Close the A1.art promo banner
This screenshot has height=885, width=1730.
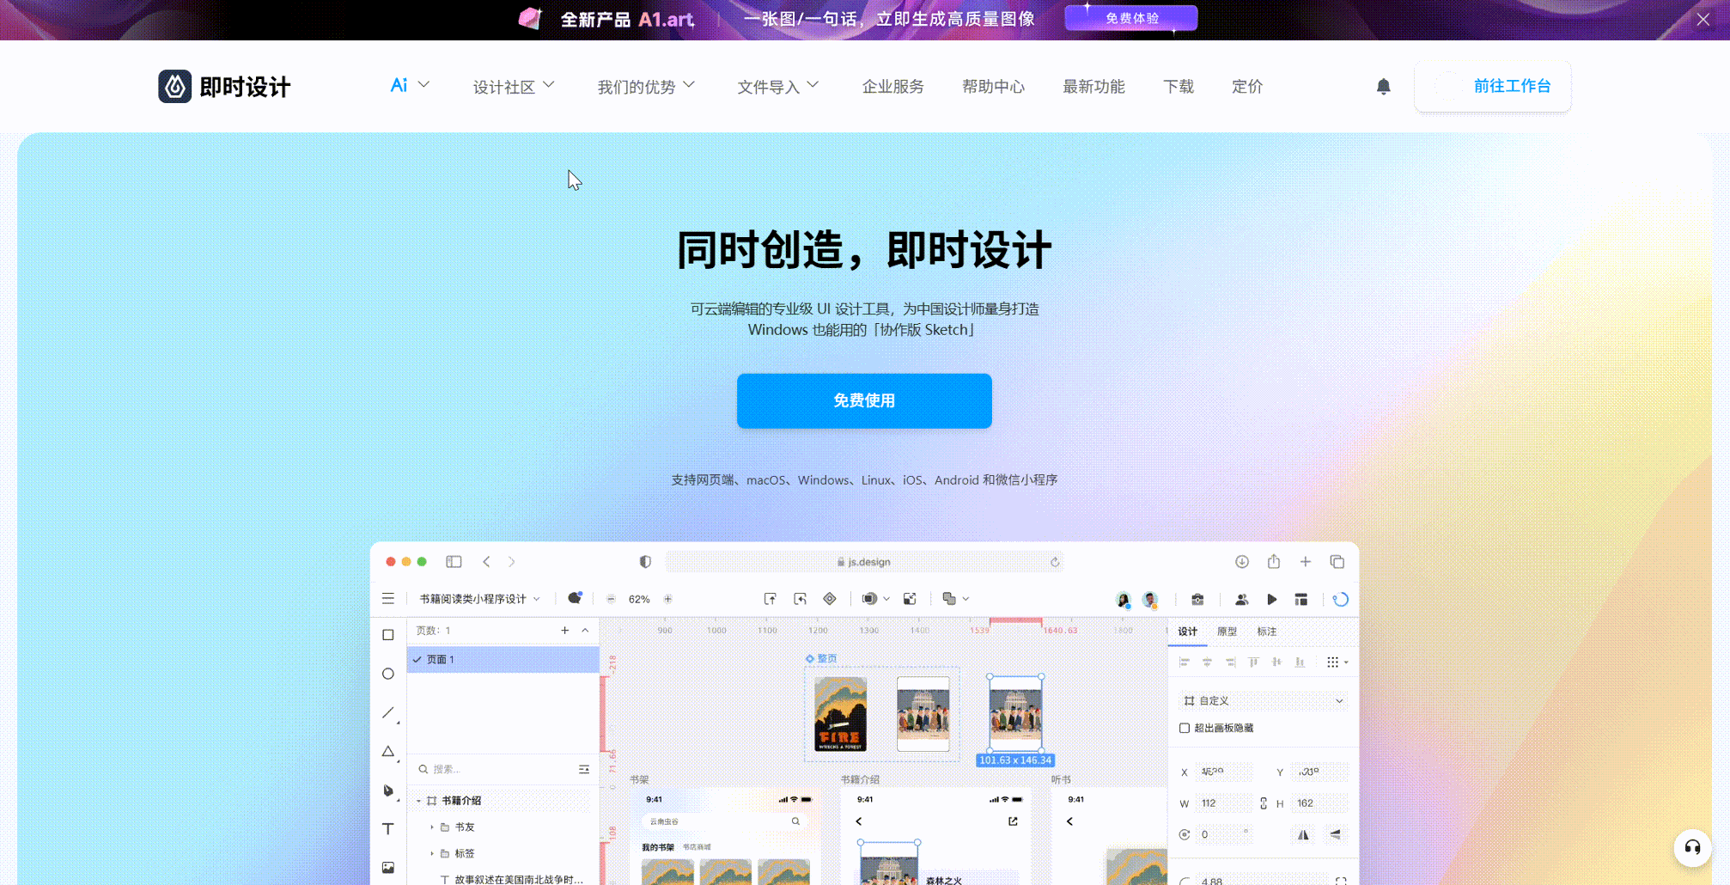coord(1703,19)
